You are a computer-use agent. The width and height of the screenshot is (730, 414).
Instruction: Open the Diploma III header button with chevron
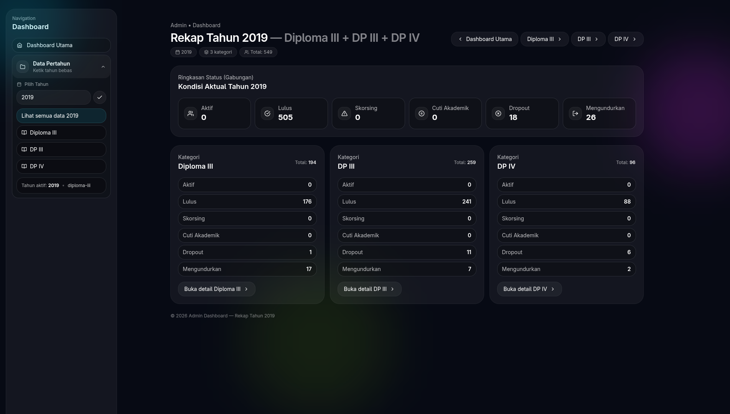pos(544,39)
